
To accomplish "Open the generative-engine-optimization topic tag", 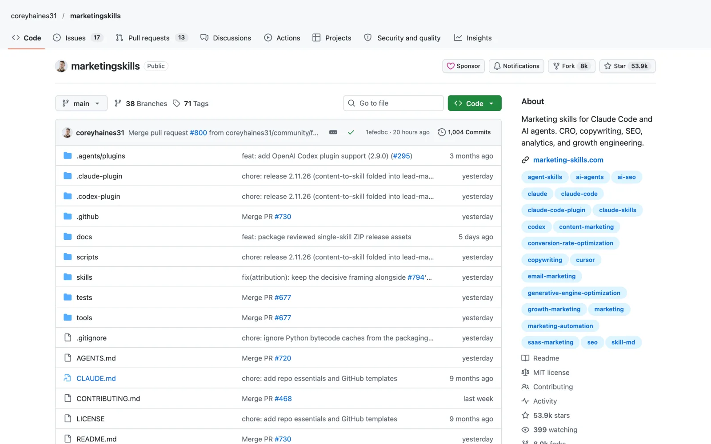I will coord(574,293).
